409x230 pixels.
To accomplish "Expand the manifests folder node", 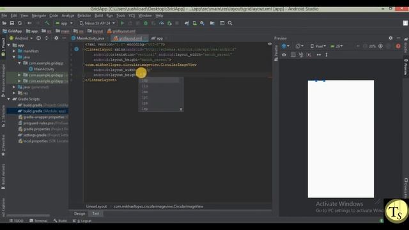I will pos(14,51).
